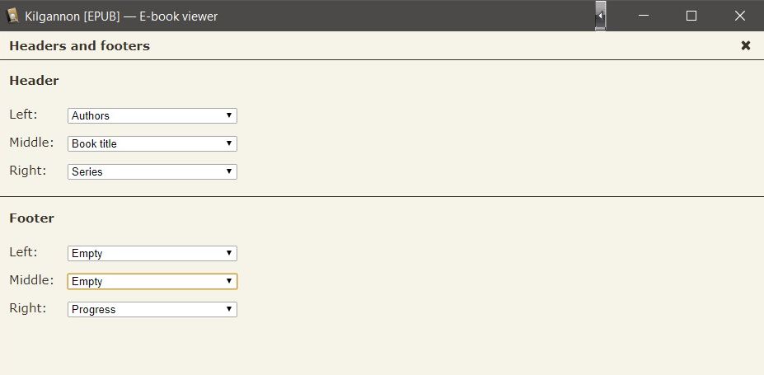Click the calibre book icon in title bar
Viewport: 764px width, 375px height.
click(x=13, y=16)
